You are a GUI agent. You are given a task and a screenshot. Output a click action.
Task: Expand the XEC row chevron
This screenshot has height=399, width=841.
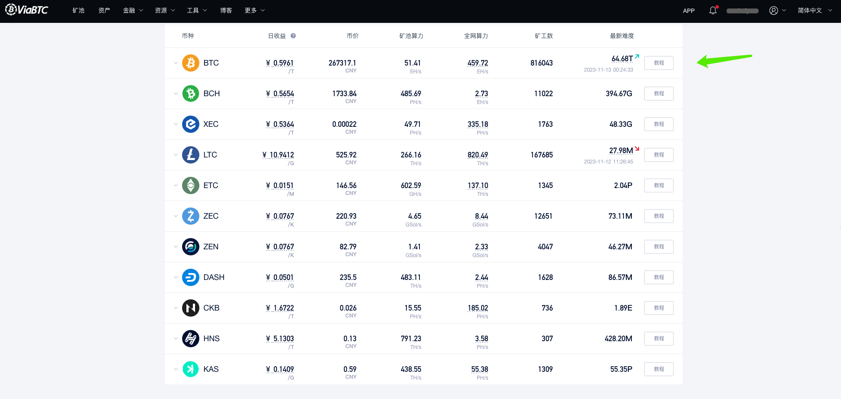coord(176,124)
